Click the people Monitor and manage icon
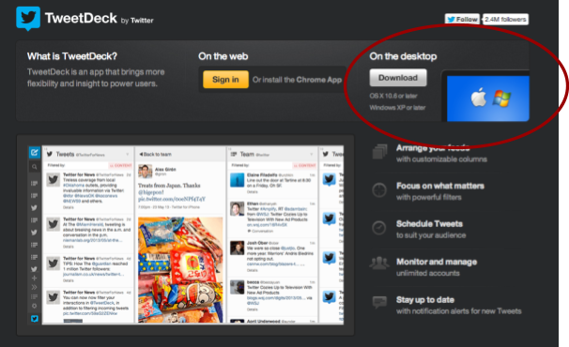 coord(379,264)
